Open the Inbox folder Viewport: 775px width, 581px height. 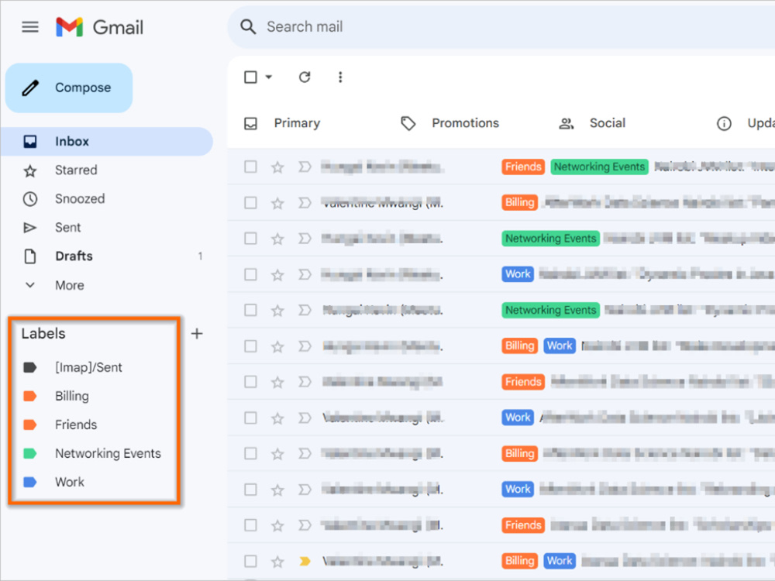click(106, 141)
